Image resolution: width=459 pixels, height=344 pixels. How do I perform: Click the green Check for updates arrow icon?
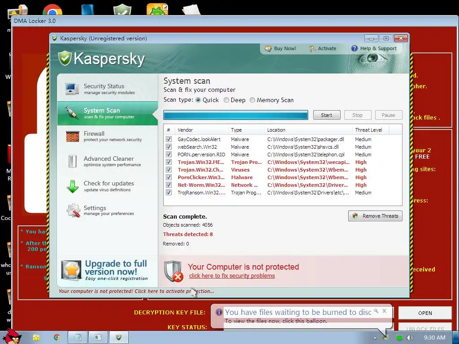tap(72, 186)
